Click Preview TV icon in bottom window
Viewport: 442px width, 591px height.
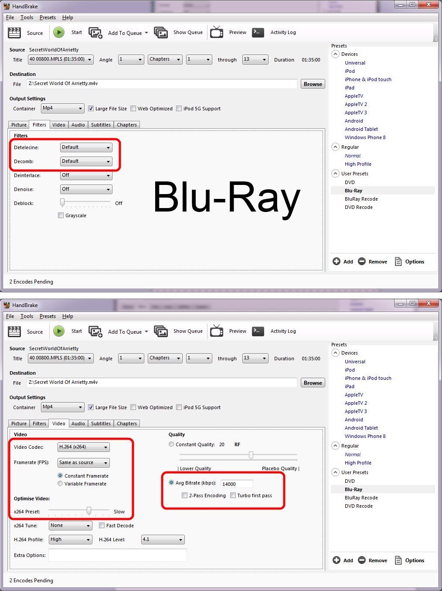(x=217, y=331)
